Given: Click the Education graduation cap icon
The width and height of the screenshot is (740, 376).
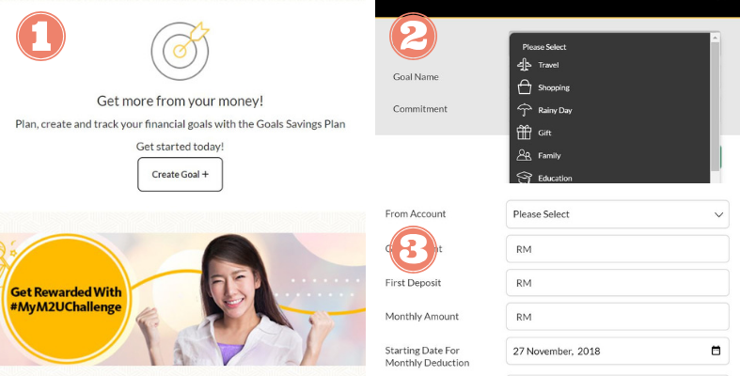Looking at the screenshot, I should (x=525, y=177).
